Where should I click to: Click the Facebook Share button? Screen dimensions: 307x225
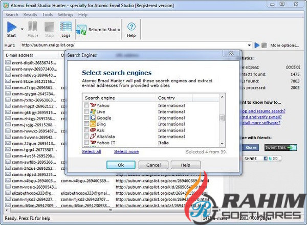click(x=251, y=148)
